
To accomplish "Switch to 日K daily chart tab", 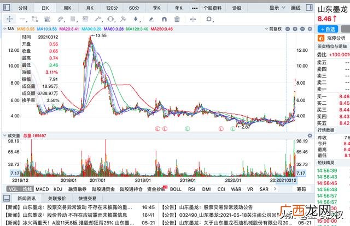I will (x=45, y=8).
